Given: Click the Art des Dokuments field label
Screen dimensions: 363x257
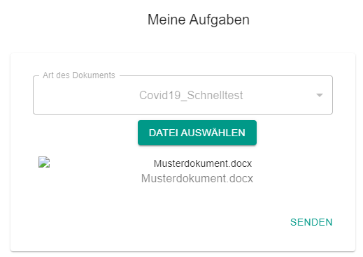Looking at the screenshot, I should coord(79,75).
